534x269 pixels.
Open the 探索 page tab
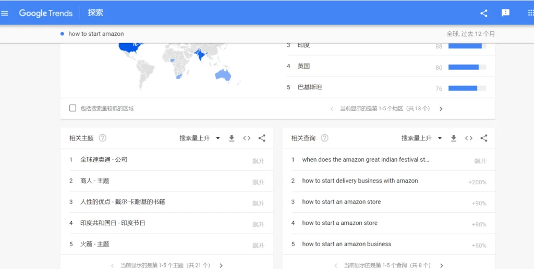[x=95, y=13]
